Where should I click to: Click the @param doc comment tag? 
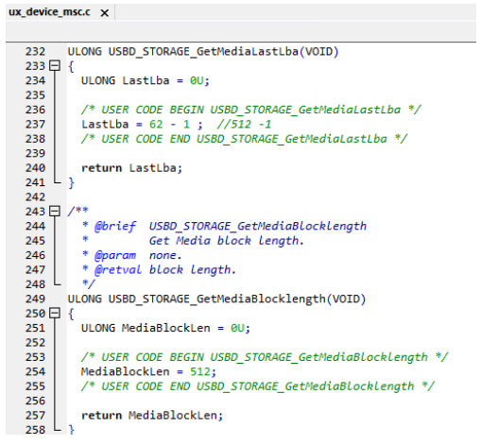tap(115, 255)
